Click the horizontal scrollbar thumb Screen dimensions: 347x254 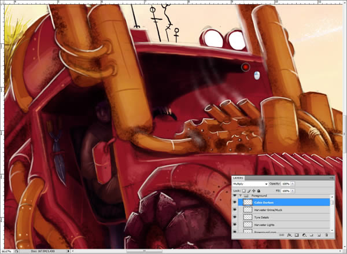point(144,251)
